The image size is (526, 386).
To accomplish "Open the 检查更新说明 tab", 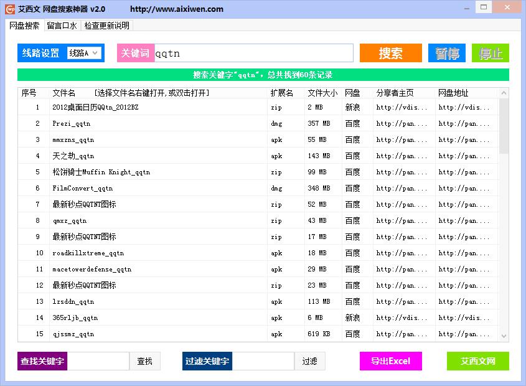I will pyautogui.click(x=107, y=26).
